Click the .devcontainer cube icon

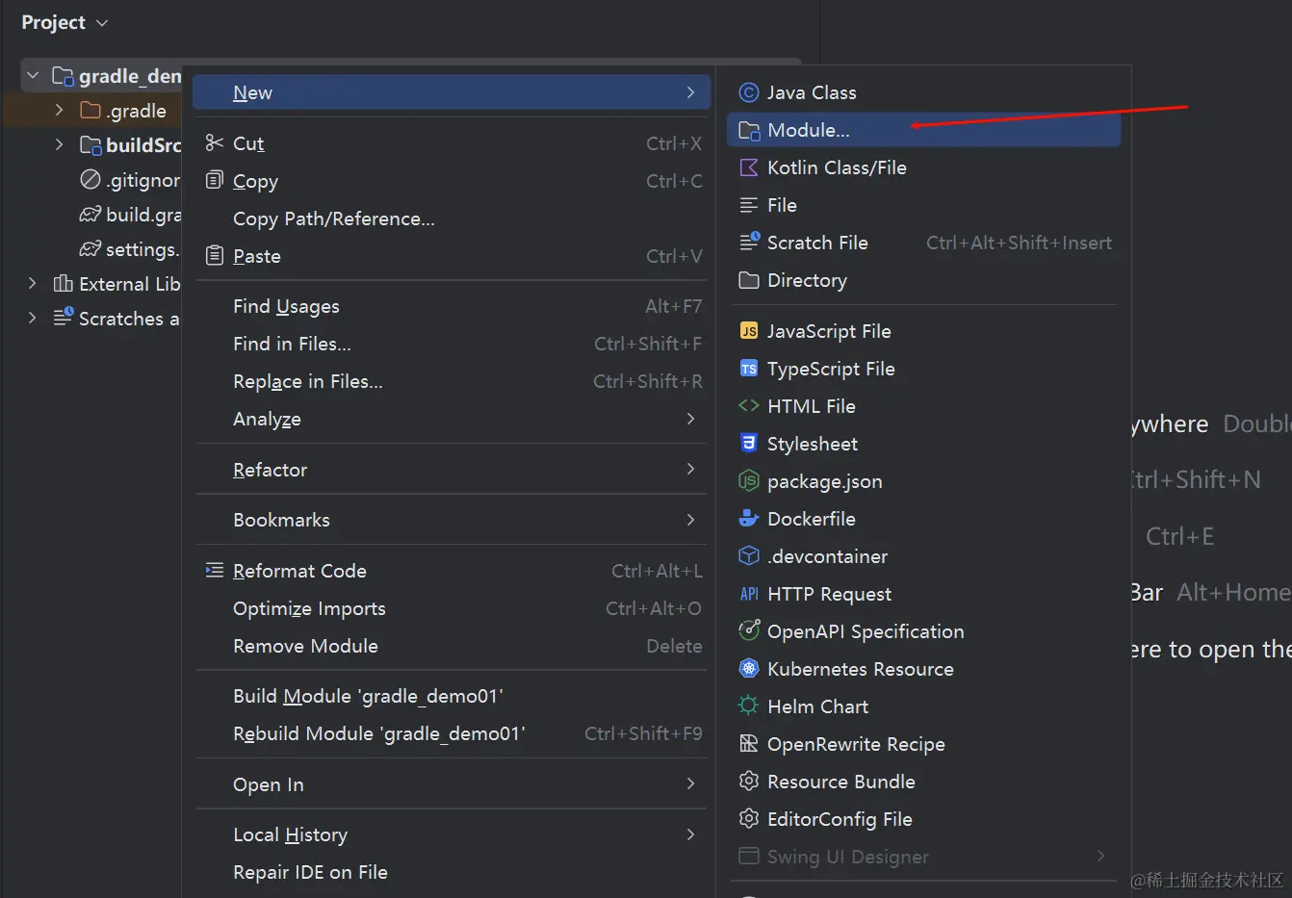[749, 556]
